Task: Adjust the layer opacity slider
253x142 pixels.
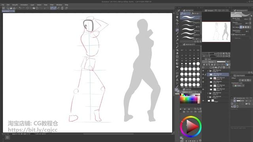Action: coord(221,62)
